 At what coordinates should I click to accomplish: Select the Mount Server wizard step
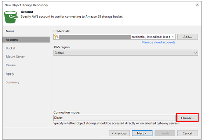click(15, 57)
